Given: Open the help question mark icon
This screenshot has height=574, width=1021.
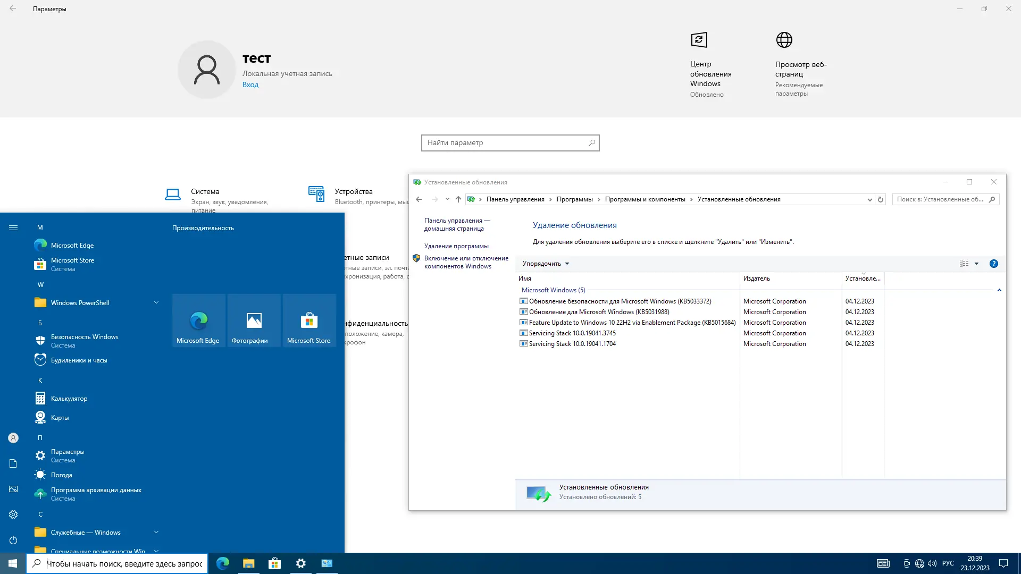Looking at the screenshot, I should (x=993, y=264).
